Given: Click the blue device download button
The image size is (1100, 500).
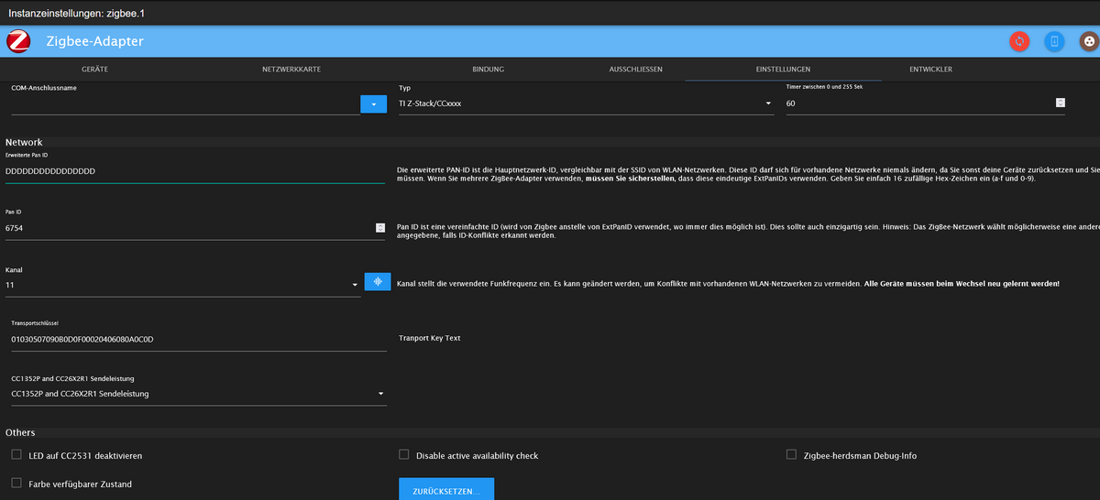Looking at the screenshot, I should coord(1054,41).
